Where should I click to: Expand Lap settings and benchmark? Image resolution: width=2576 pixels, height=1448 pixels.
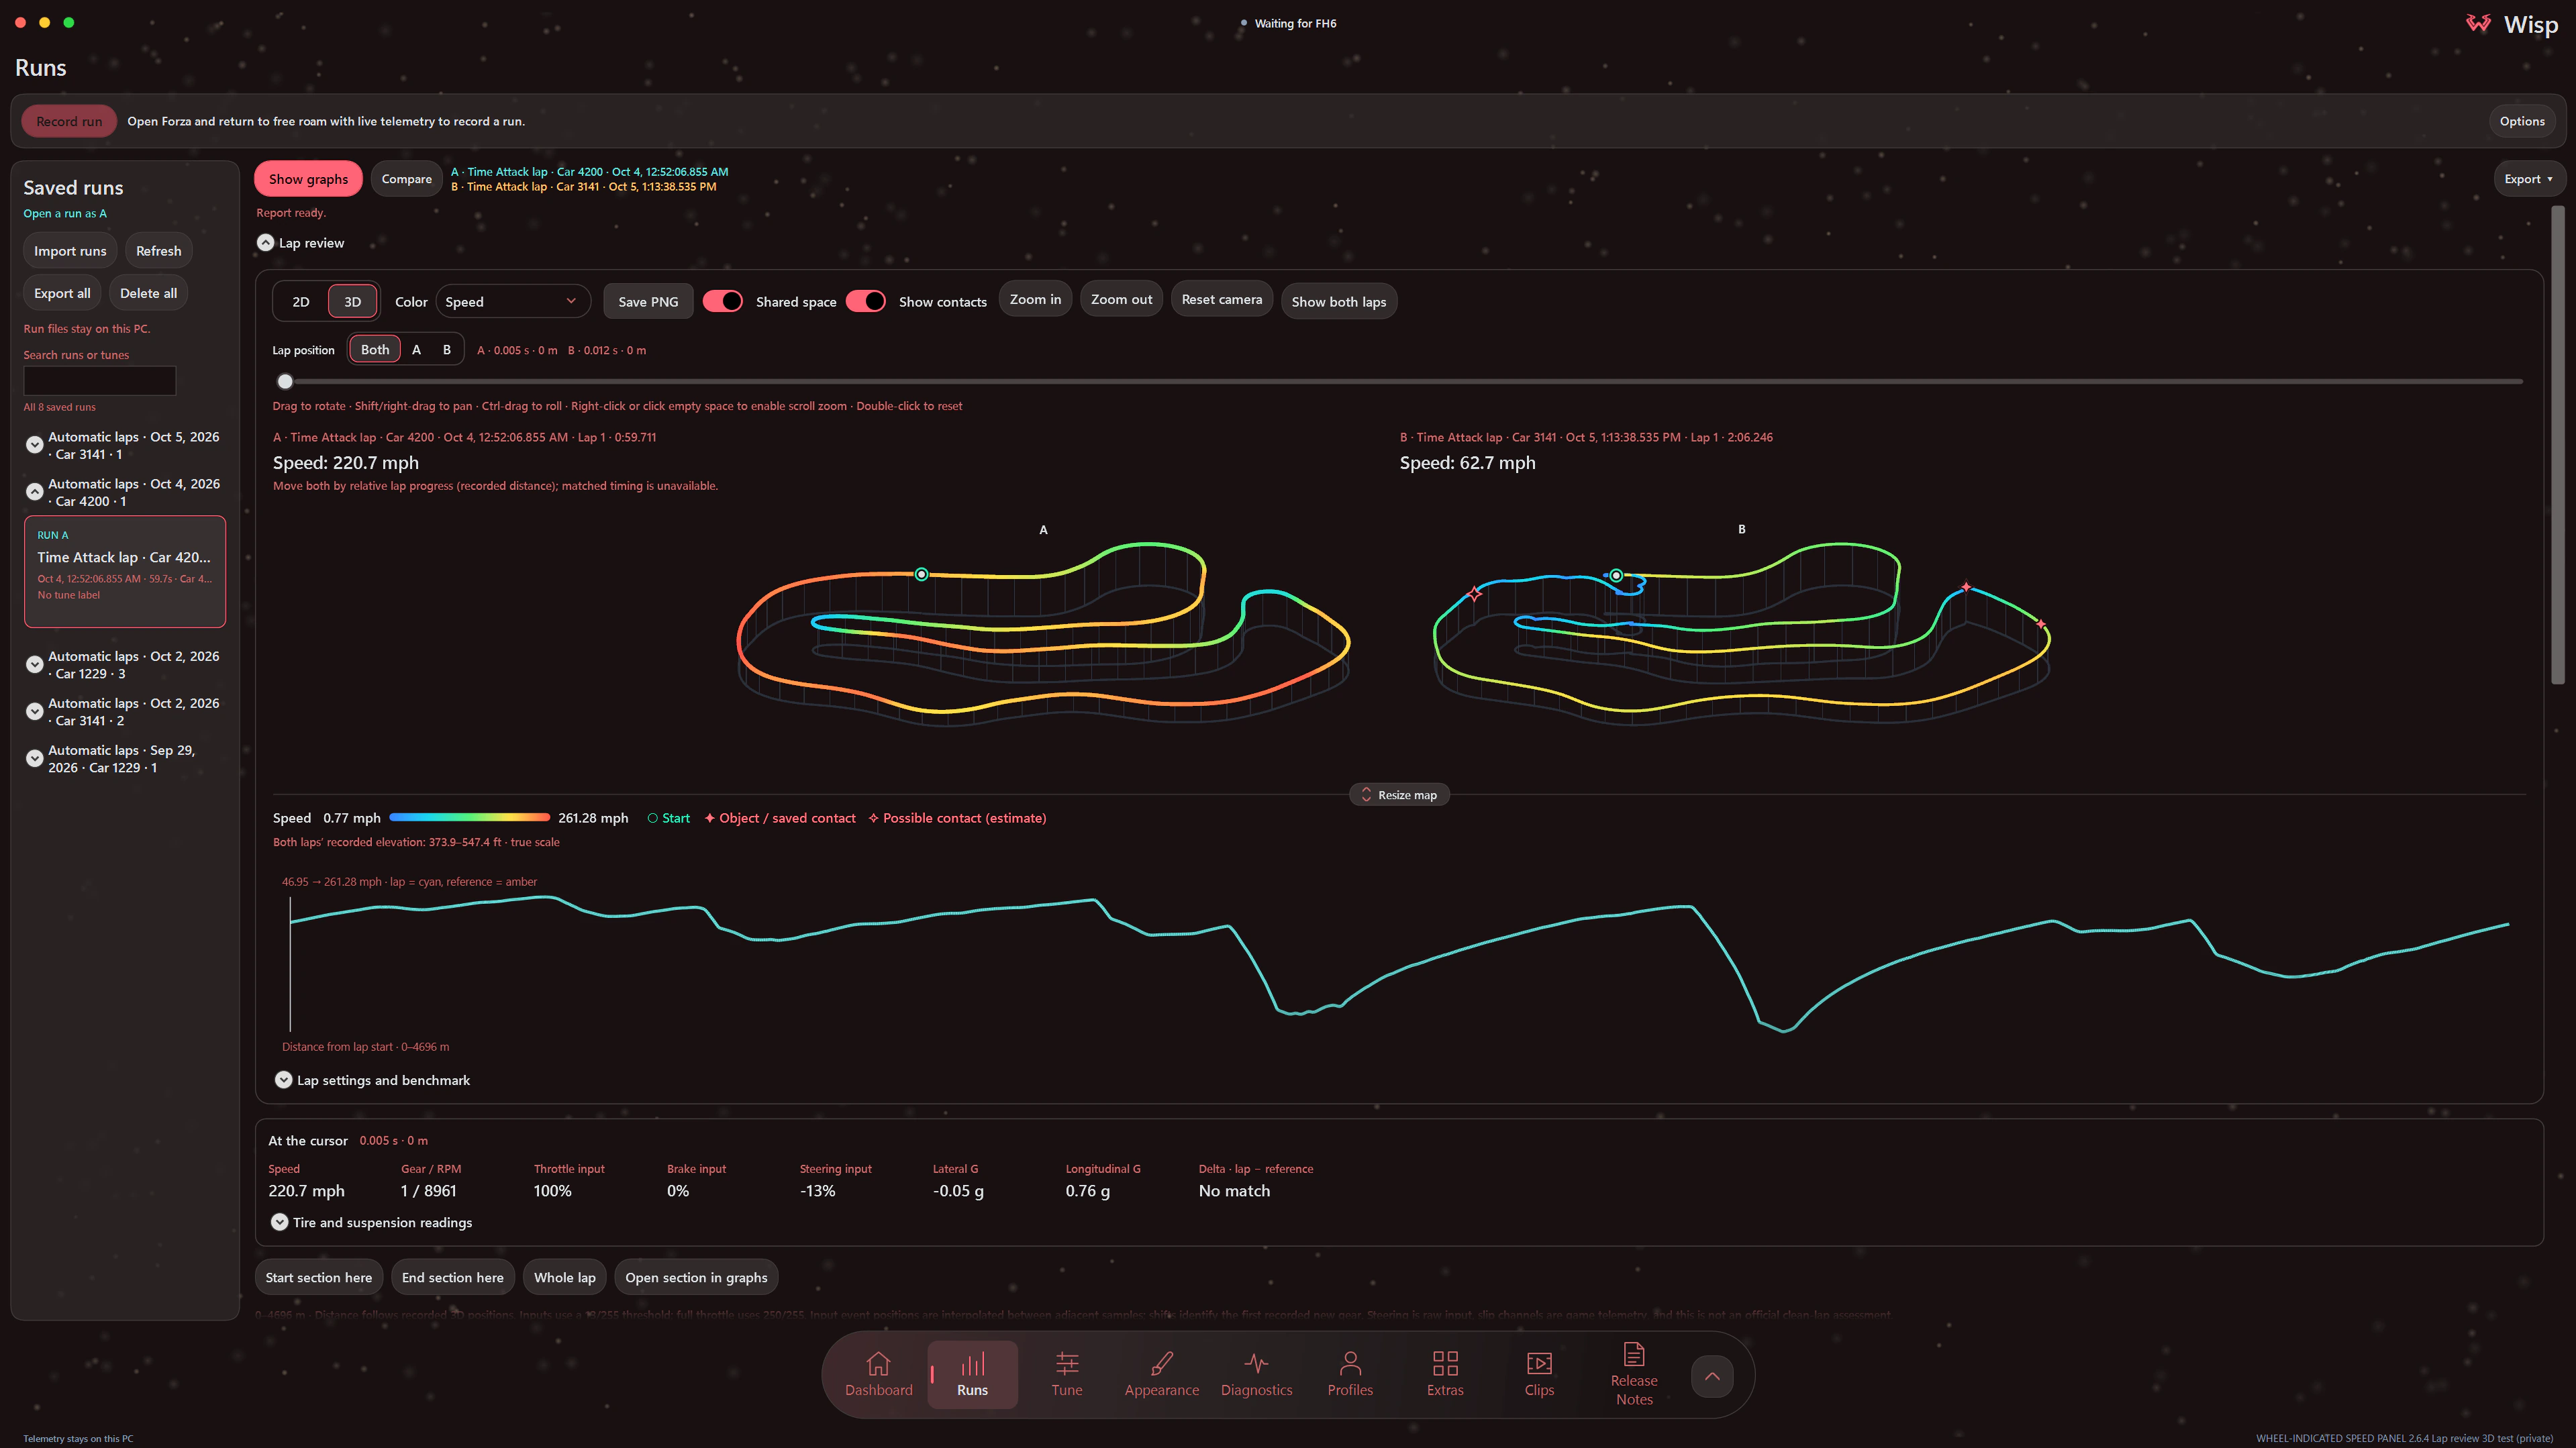pos(283,1080)
